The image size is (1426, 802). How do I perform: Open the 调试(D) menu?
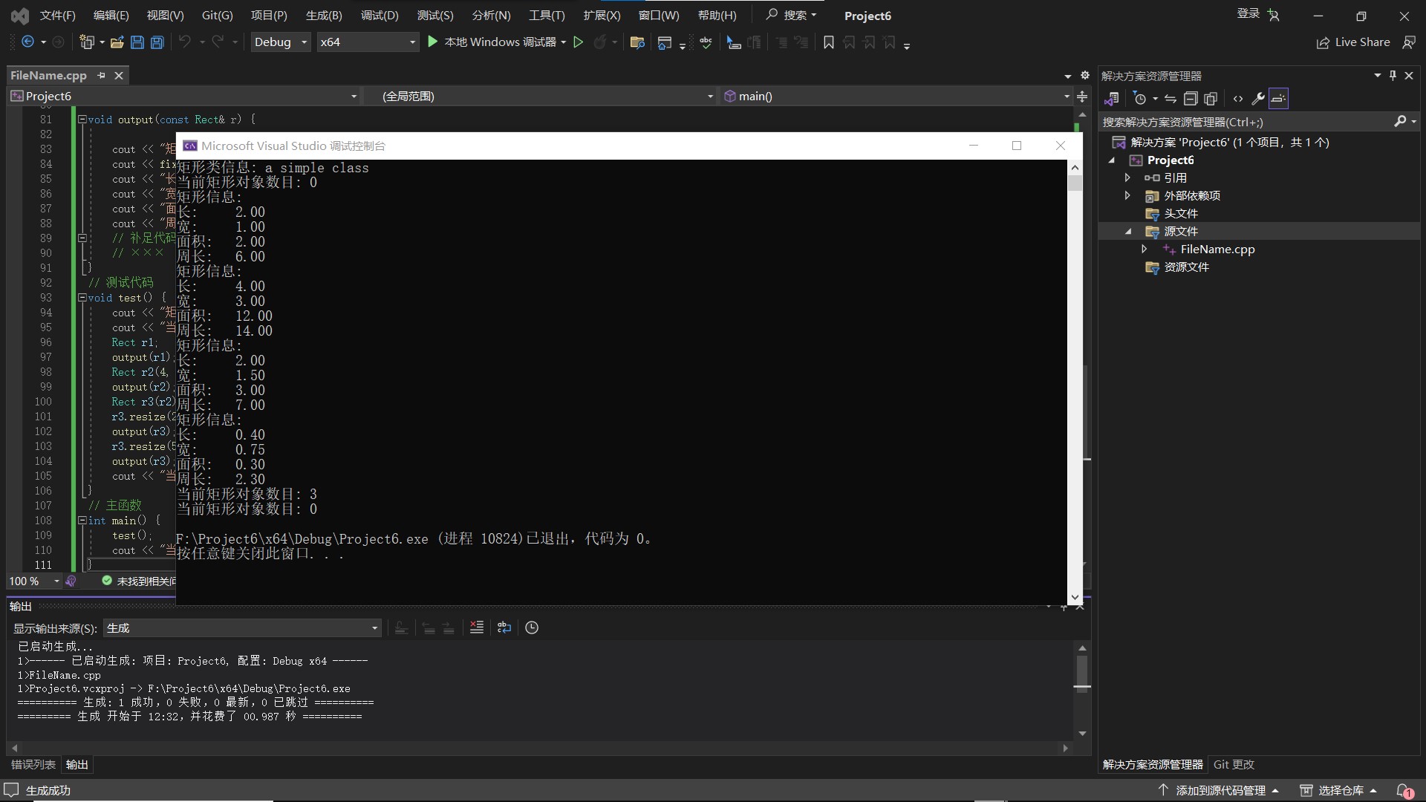click(x=380, y=15)
